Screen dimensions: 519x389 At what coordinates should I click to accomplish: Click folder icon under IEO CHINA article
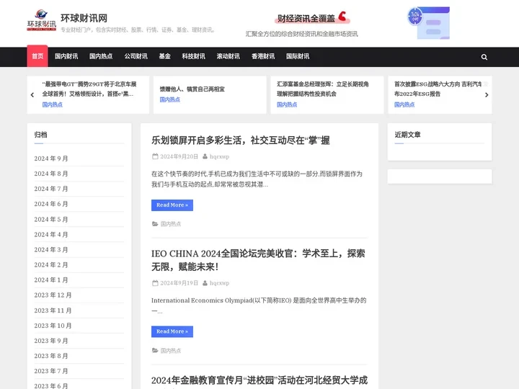[x=155, y=350]
